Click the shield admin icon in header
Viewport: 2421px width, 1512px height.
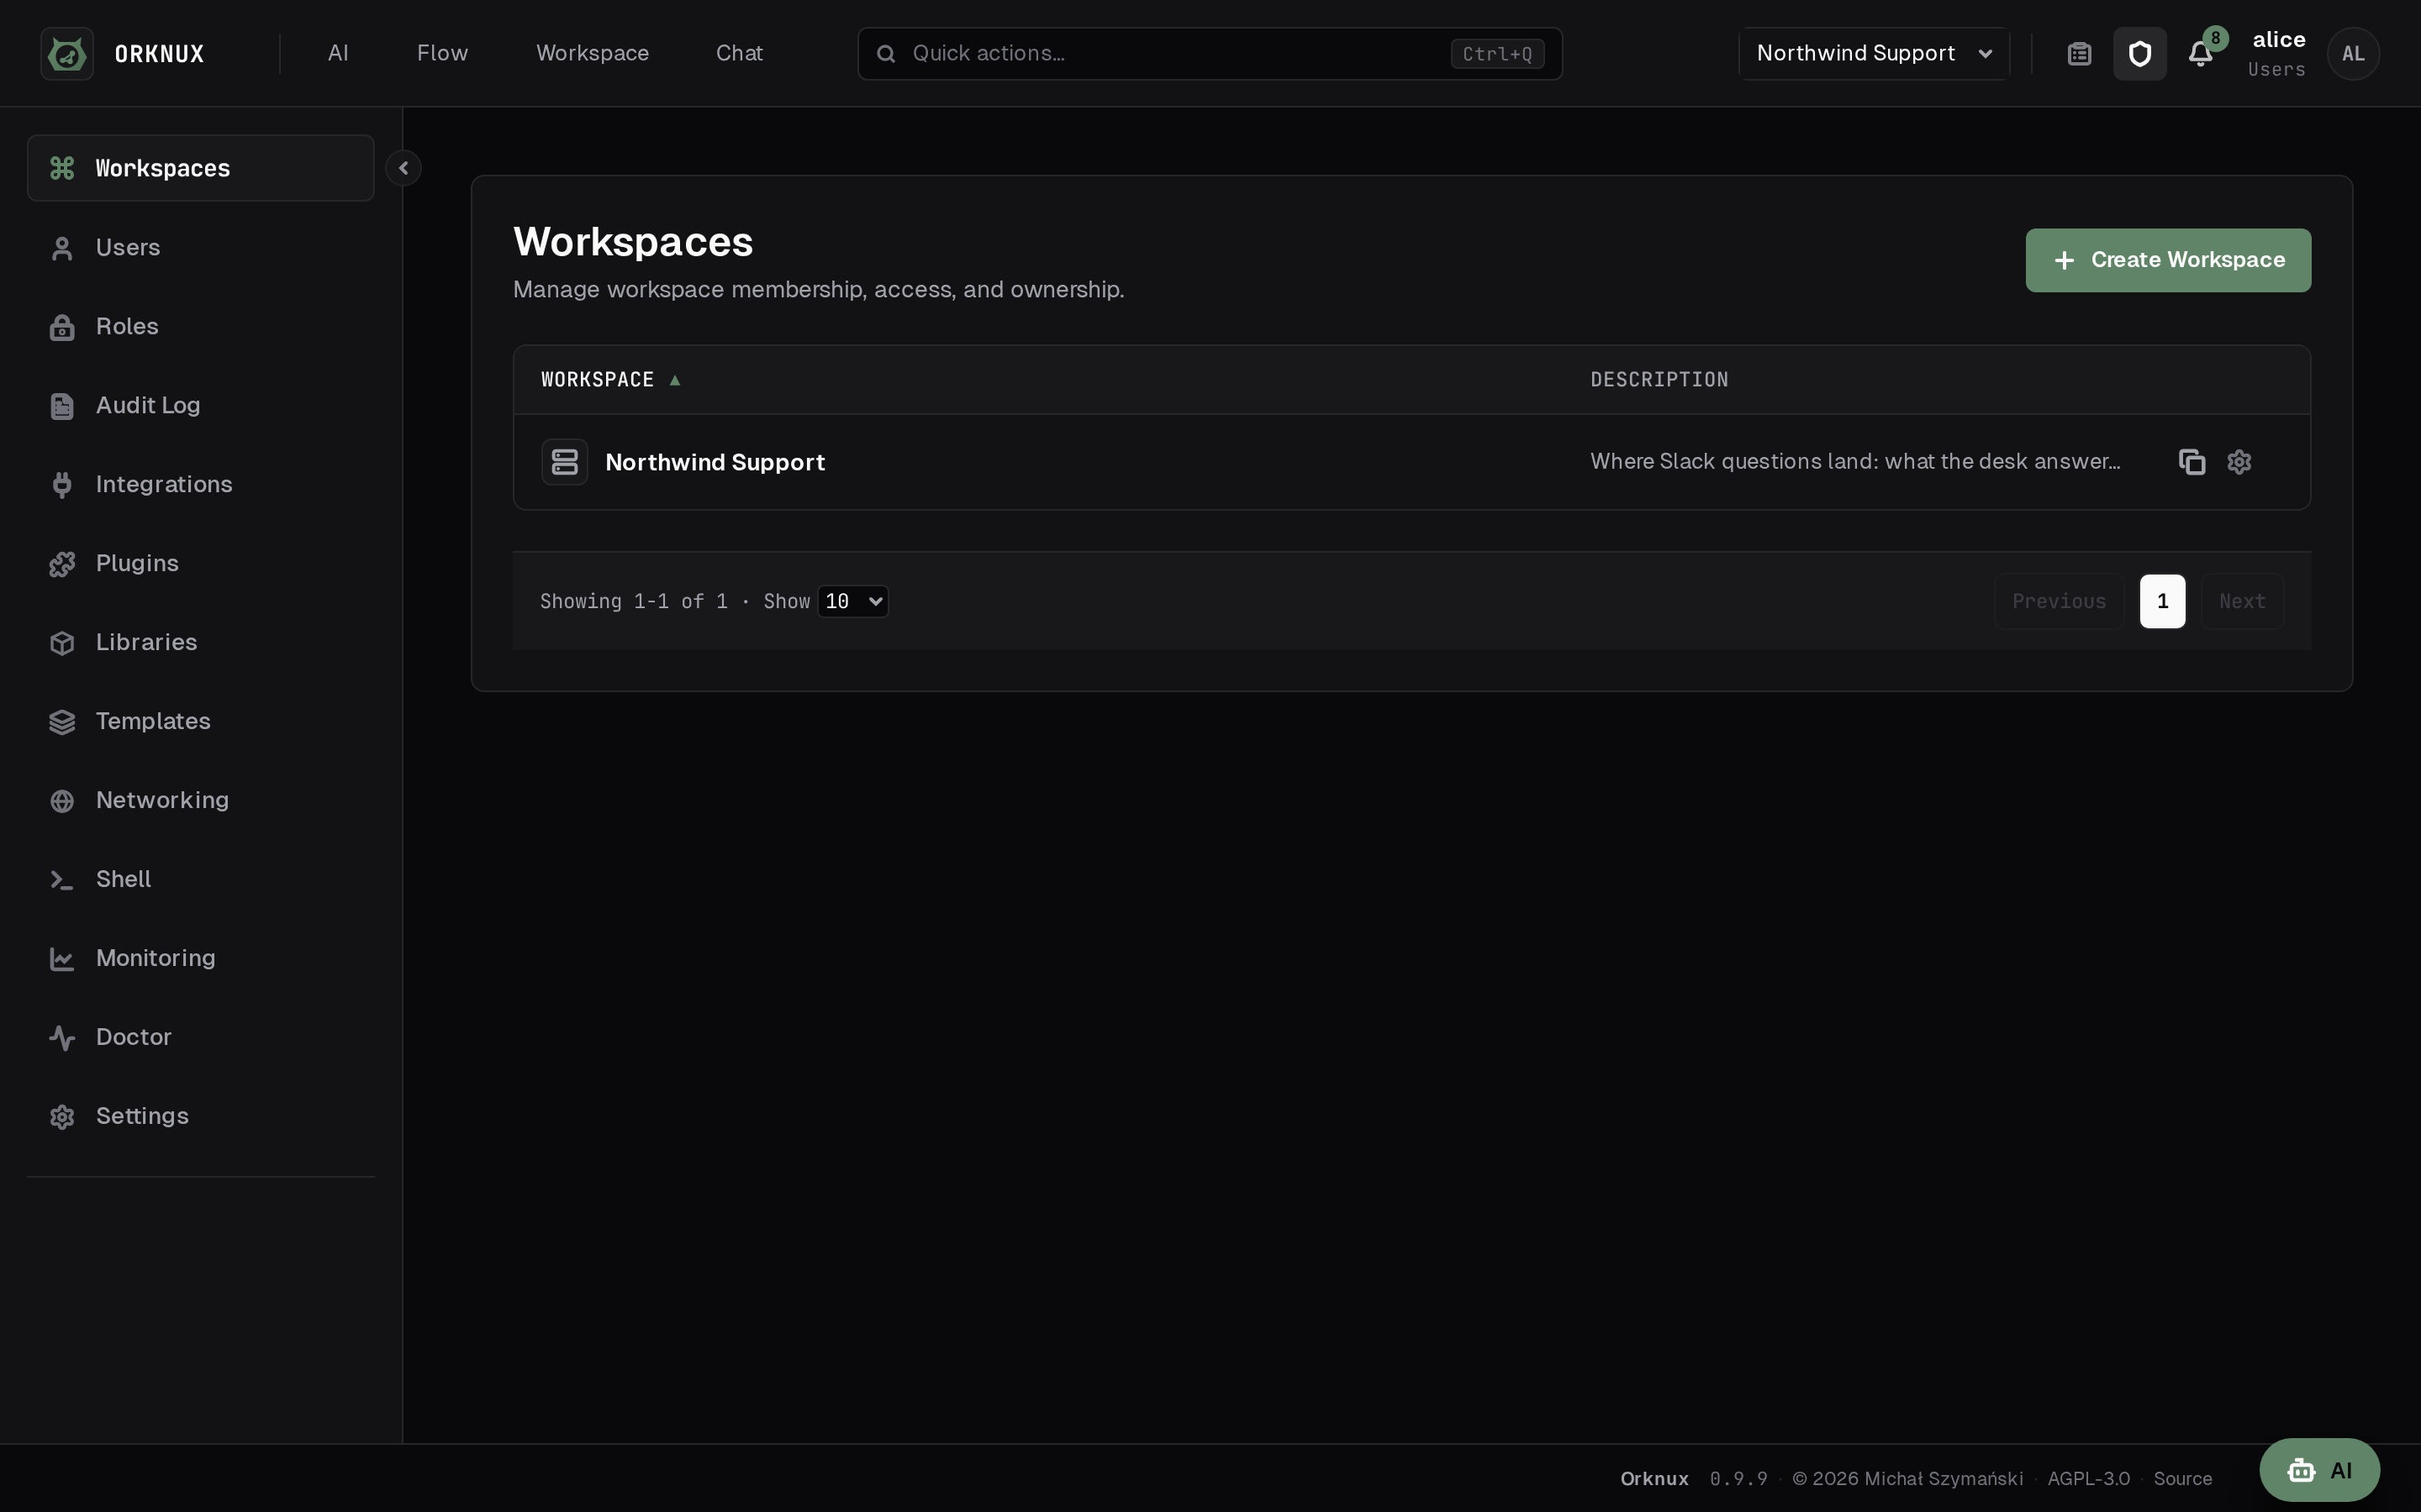click(x=2140, y=54)
